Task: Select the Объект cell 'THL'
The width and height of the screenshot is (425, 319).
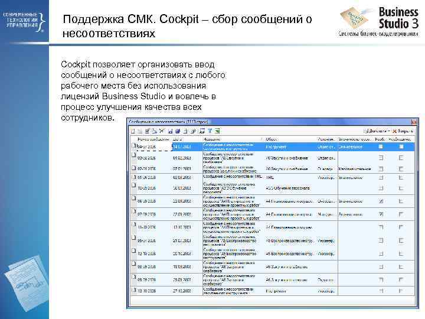Action: pos(270,177)
